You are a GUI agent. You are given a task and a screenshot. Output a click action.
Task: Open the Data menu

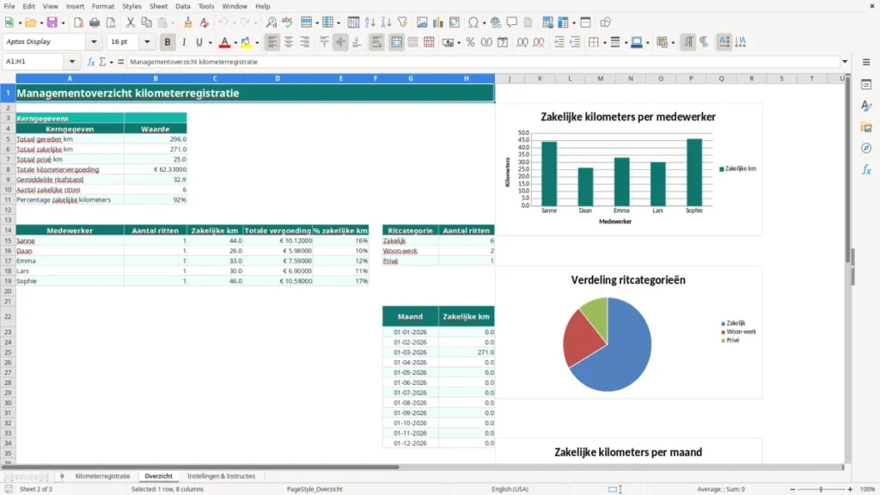[x=182, y=6]
